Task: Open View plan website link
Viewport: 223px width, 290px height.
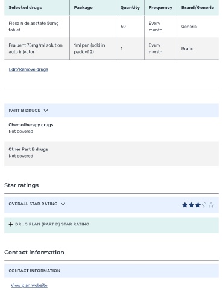Action: click(29, 285)
